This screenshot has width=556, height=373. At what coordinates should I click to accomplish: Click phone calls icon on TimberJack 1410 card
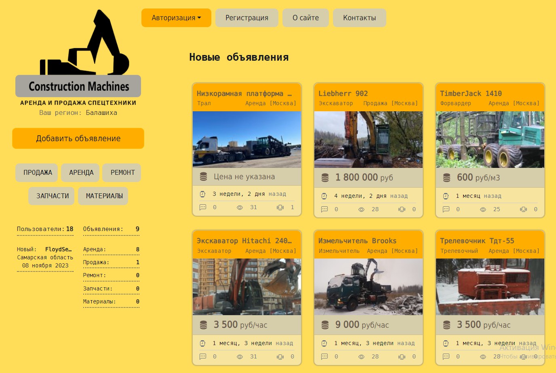pyautogui.click(x=523, y=210)
